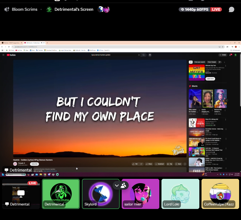
Task: Open the 1440p 60FPS stream quality badge
Action: pyautogui.click(x=194, y=9)
